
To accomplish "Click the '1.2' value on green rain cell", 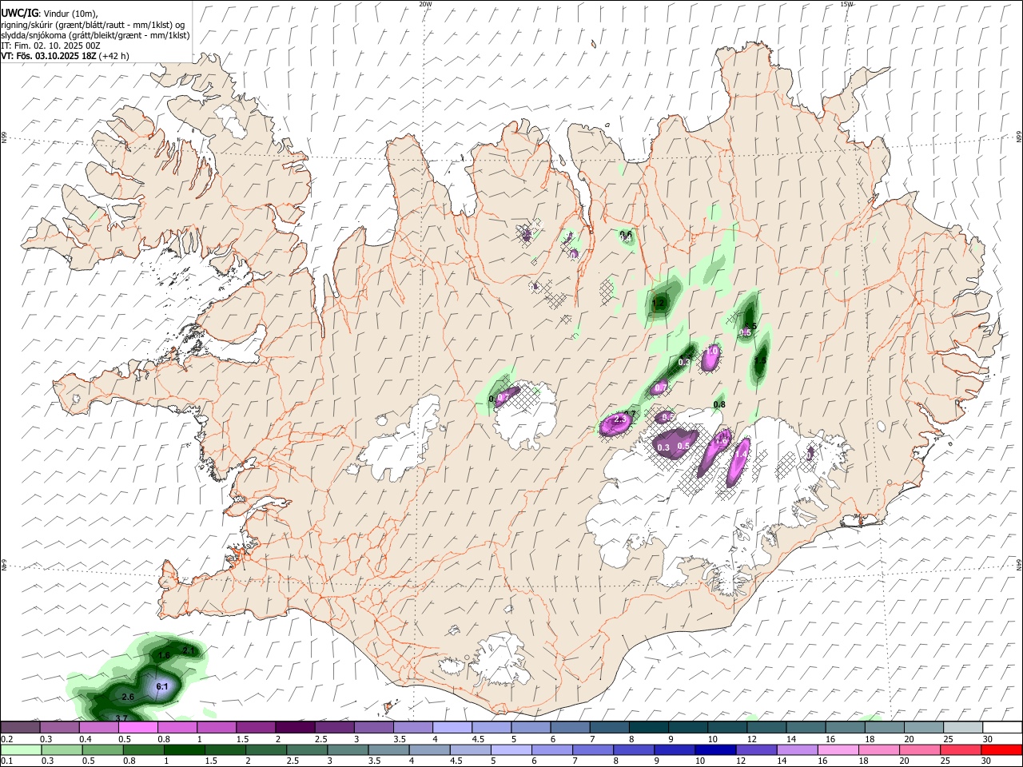I will [659, 304].
